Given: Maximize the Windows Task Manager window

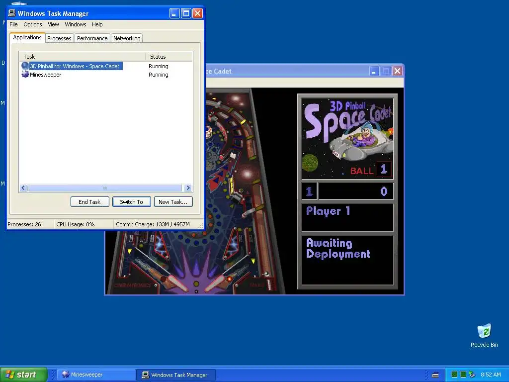Looking at the screenshot, I should [186, 13].
